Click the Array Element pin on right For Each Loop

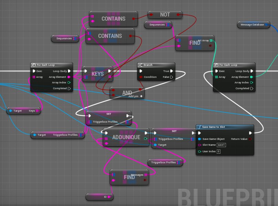pyautogui.click(x=251, y=77)
